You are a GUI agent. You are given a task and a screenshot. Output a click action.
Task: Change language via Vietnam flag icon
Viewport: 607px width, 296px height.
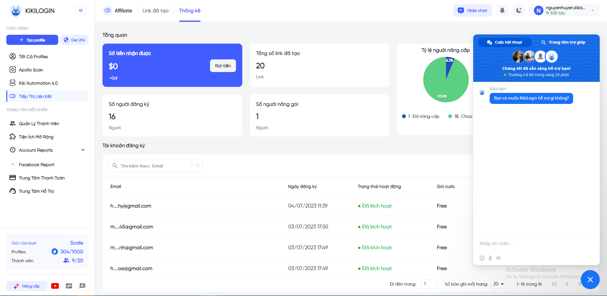55,286
